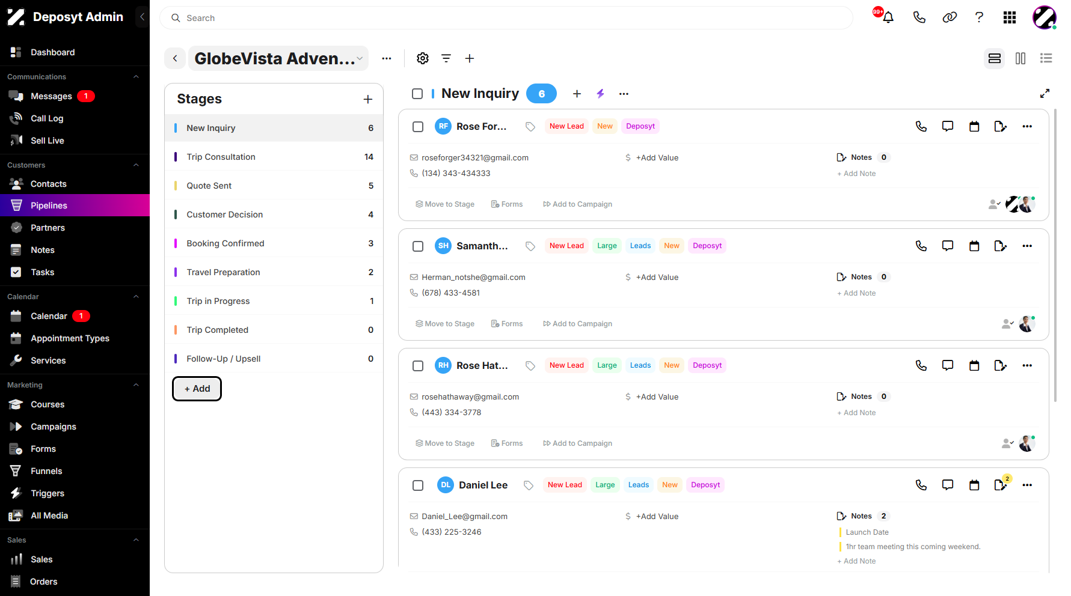Open assignee dropdown on Rose For... card
The image size is (1071, 596).
coord(995,204)
